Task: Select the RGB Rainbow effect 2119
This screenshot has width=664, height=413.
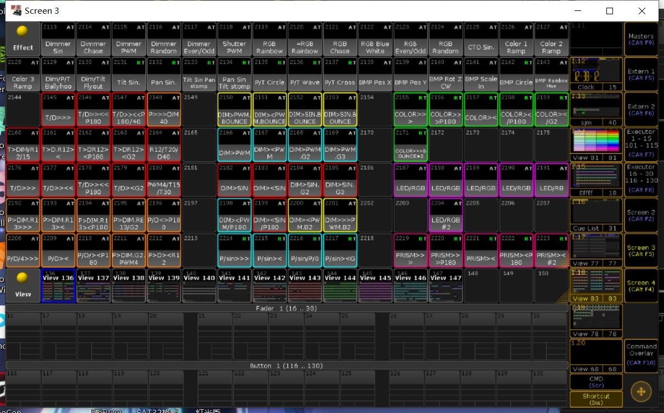Action: coord(269,39)
